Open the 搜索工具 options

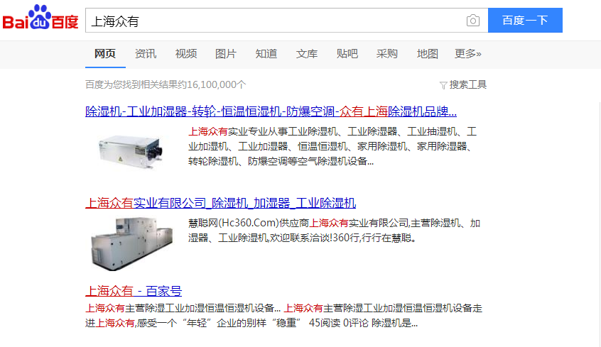(468, 84)
